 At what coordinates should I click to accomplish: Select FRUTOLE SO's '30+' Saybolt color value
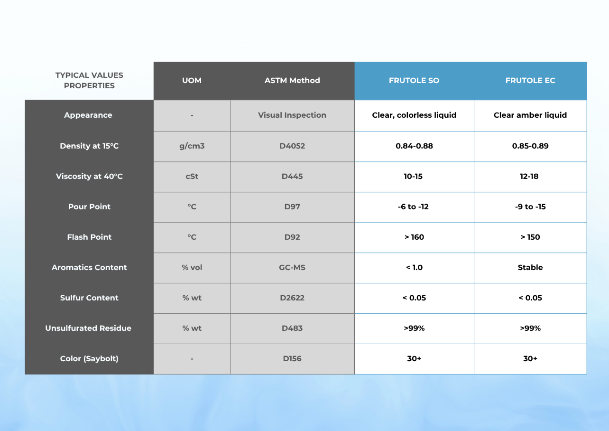pos(414,359)
